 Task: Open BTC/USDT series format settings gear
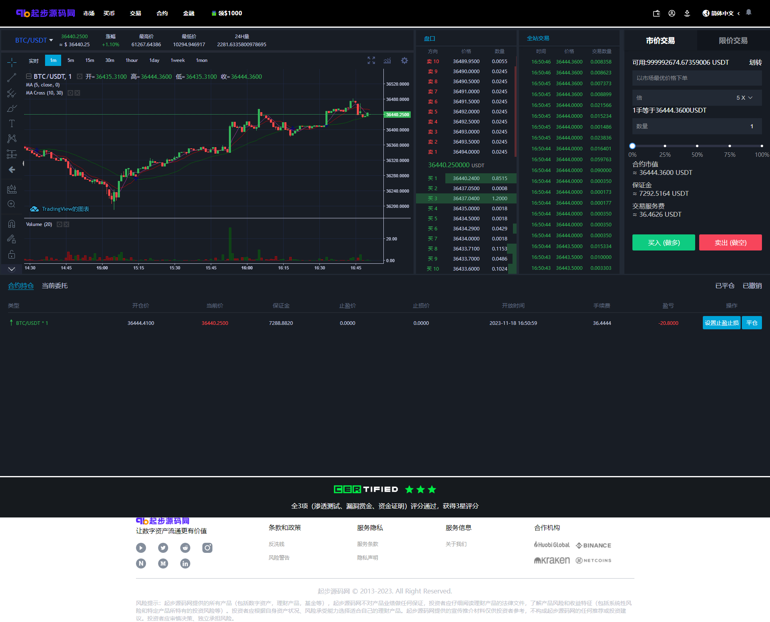point(80,76)
